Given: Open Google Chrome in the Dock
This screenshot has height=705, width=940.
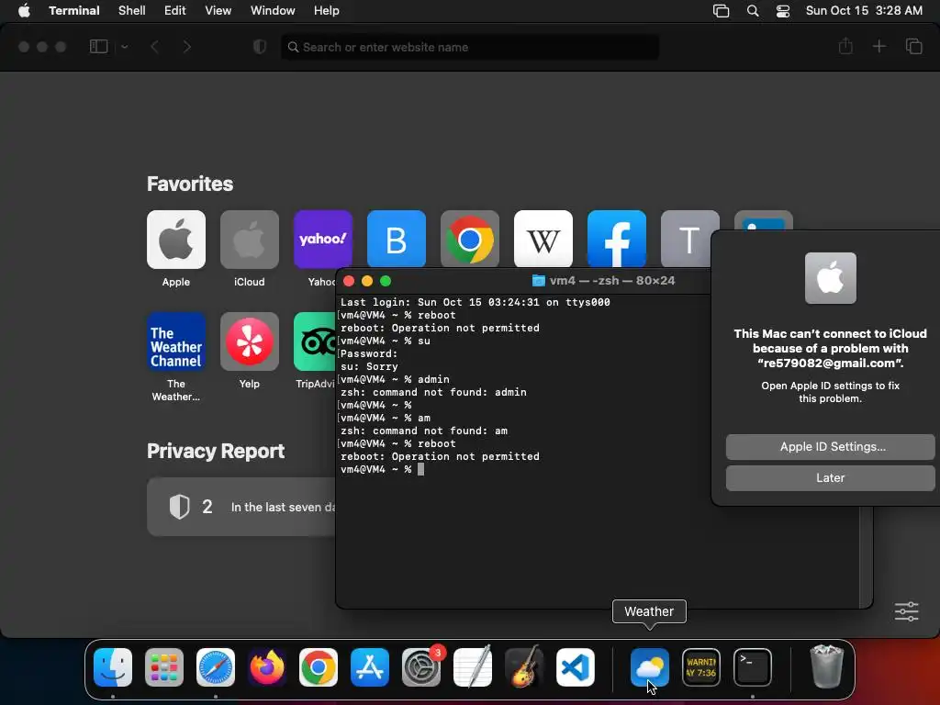Looking at the screenshot, I should (x=319, y=667).
